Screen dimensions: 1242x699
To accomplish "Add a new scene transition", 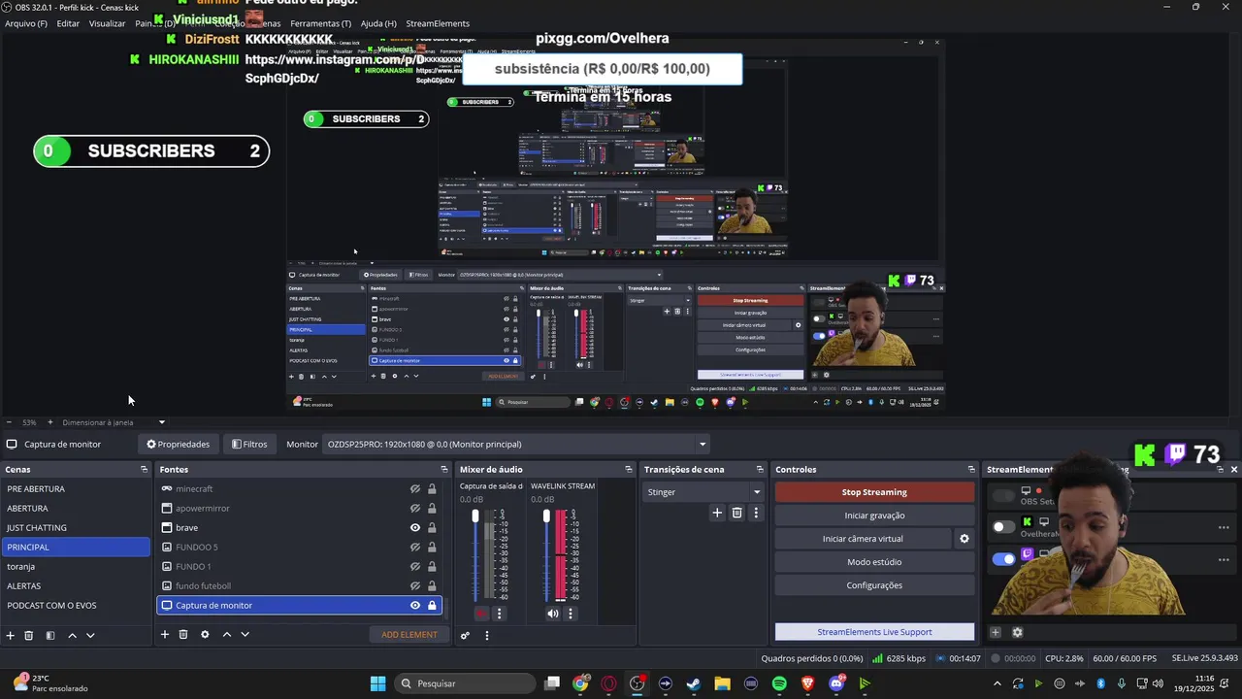I will (717, 513).
